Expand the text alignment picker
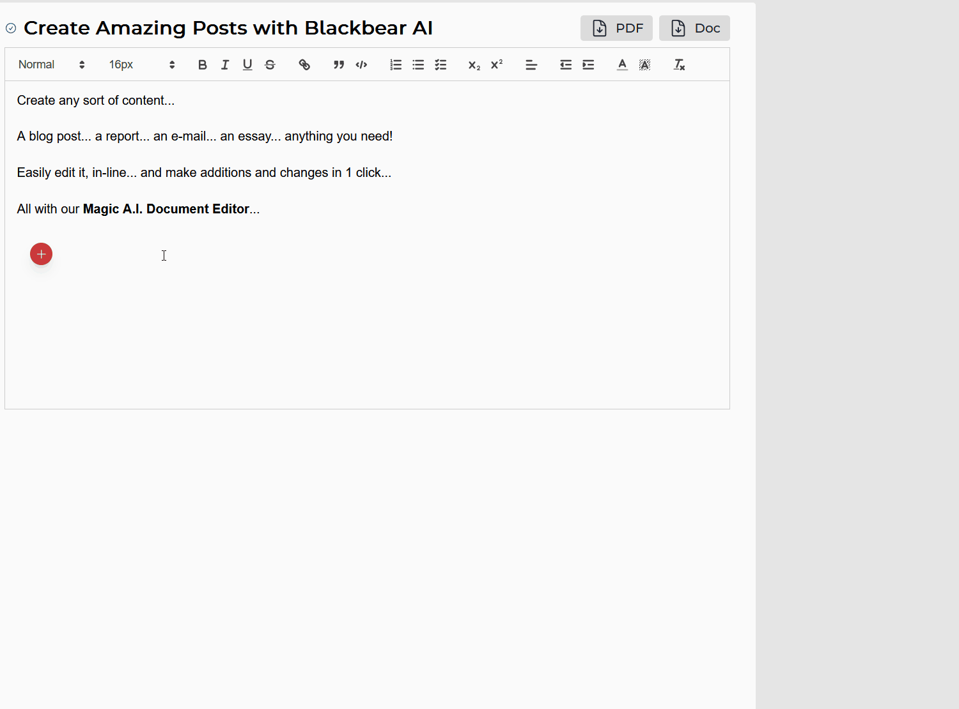Screen dimensions: 959x709 pyautogui.click(x=531, y=65)
